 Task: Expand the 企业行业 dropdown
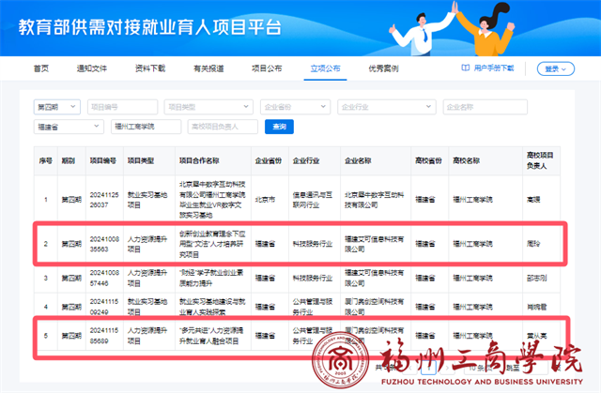386,107
